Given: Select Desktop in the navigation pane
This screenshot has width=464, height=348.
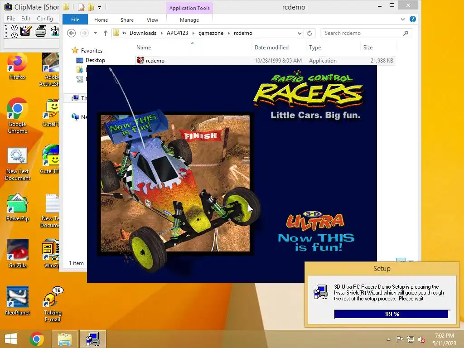Looking at the screenshot, I should (x=95, y=60).
